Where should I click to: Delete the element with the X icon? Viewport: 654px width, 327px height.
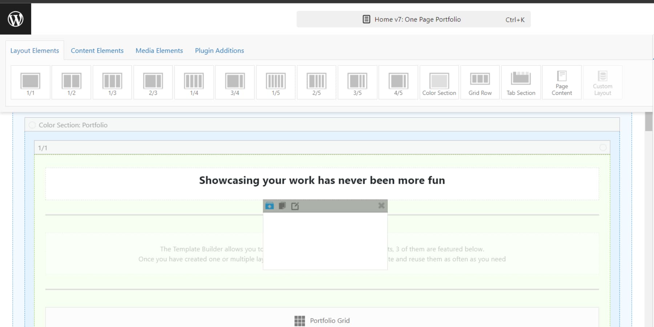[381, 206]
